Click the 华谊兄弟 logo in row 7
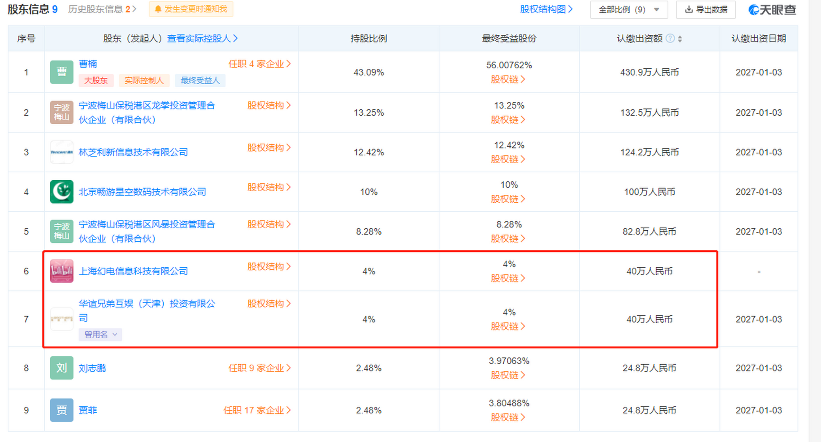821x442 pixels. (61, 319)
